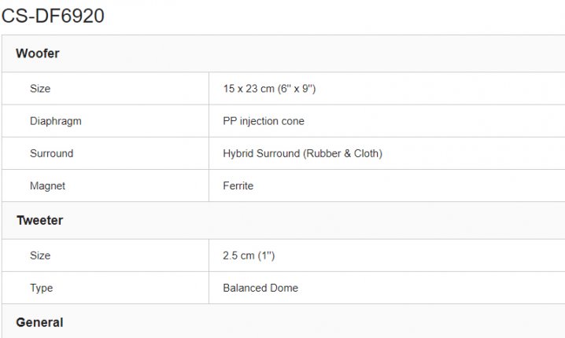Collapse the Woofer section header

click(x=283, y=53)
